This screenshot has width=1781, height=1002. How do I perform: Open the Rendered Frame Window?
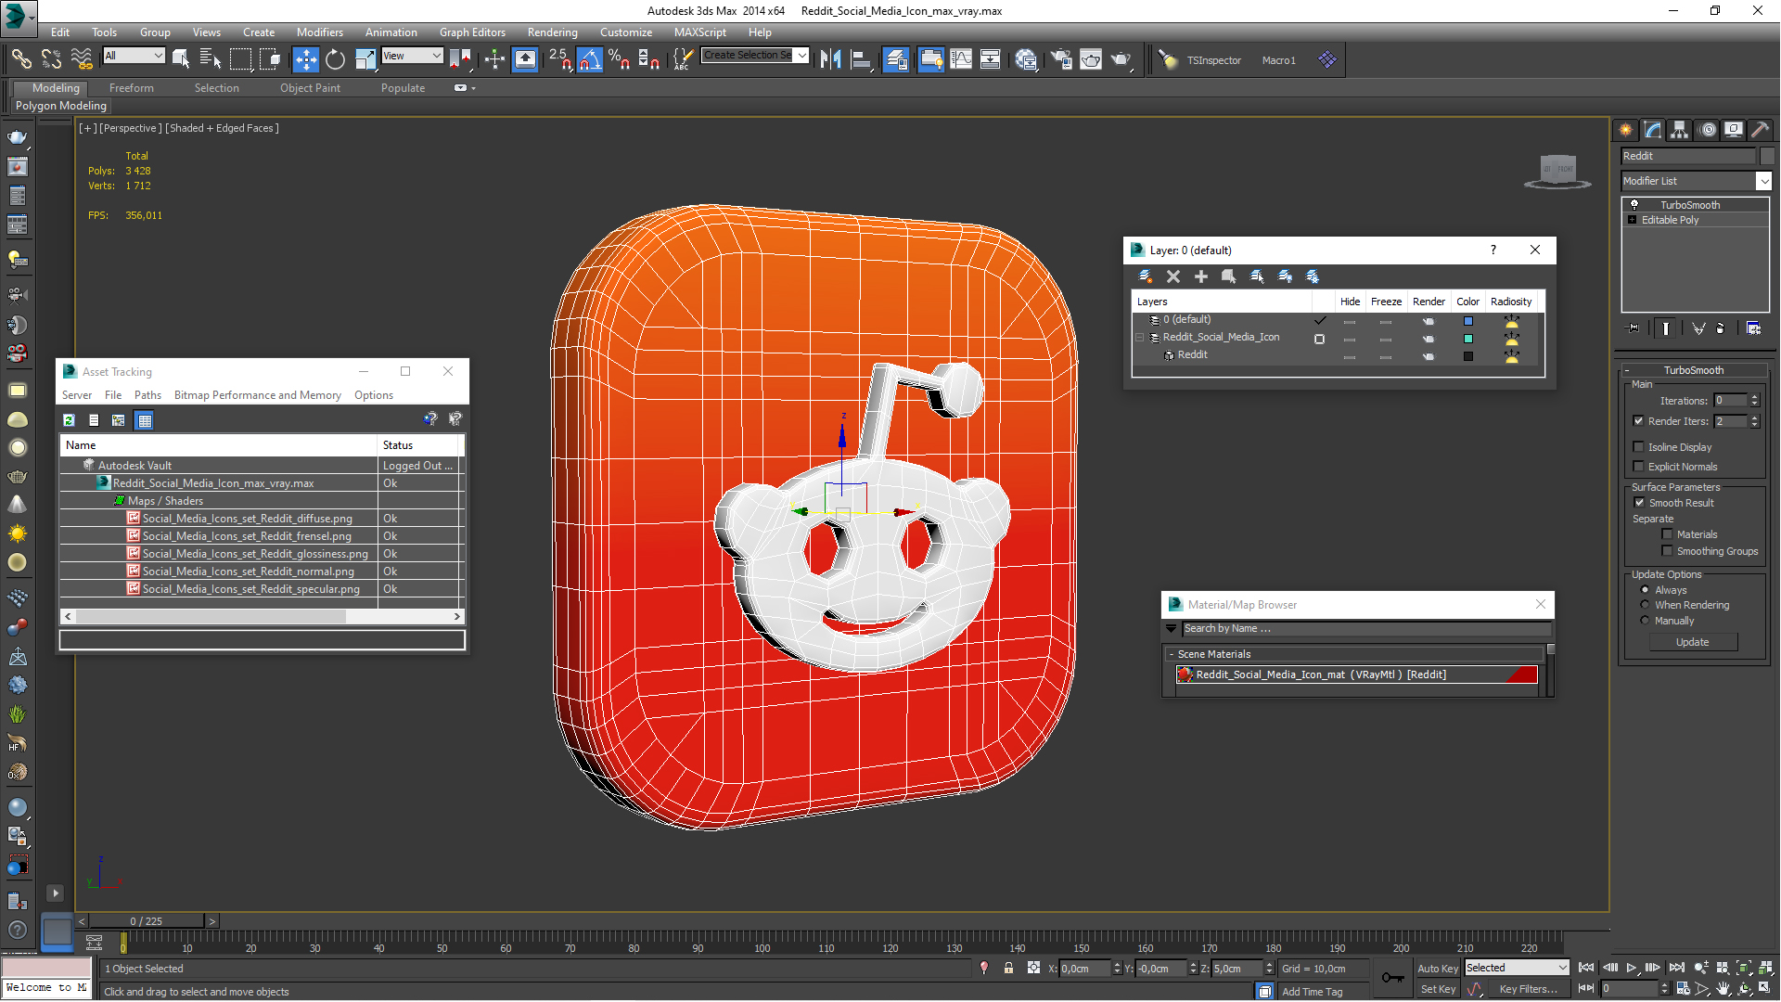1091,59
